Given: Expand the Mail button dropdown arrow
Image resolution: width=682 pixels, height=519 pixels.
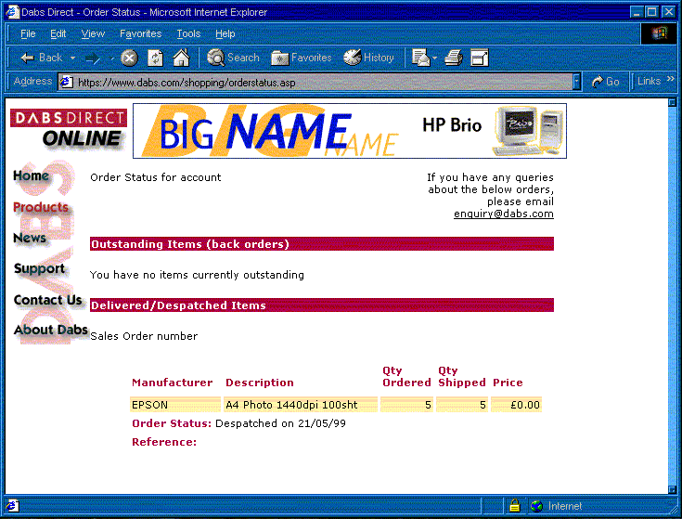Looking at the screenshot, I should click(434, 58).
